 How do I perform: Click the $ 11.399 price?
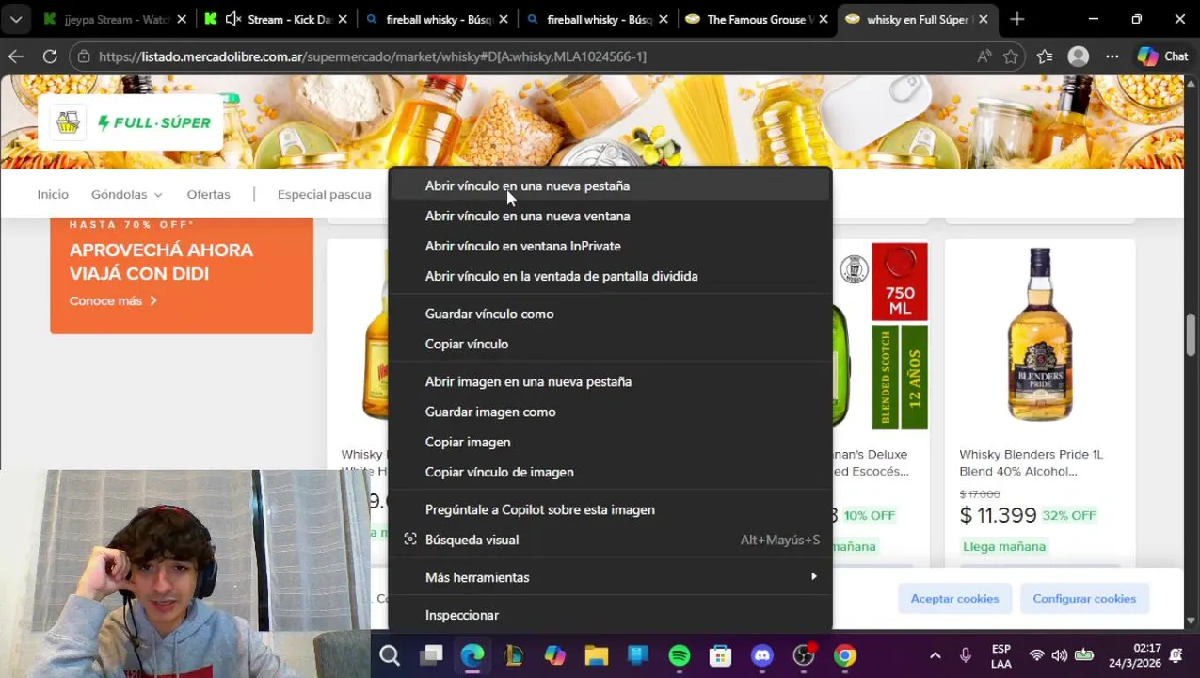tap(998, 515)
